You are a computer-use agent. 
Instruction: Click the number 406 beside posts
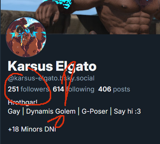(105, 89)
